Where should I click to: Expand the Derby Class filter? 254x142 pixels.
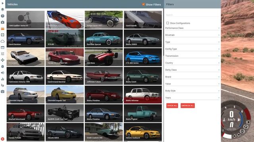pyautogui.click(x=192, y=70)
